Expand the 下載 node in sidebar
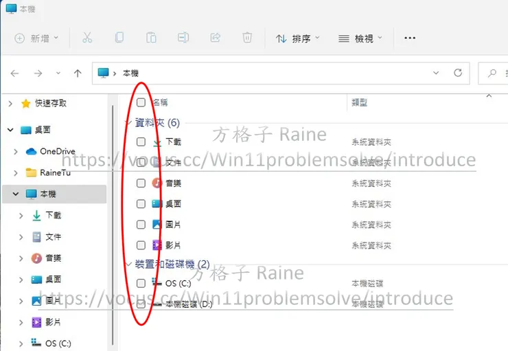The image size is (508, 351). coord(21,216)
